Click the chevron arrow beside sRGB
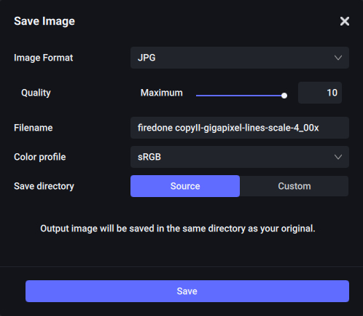 [x=338, y=157]
